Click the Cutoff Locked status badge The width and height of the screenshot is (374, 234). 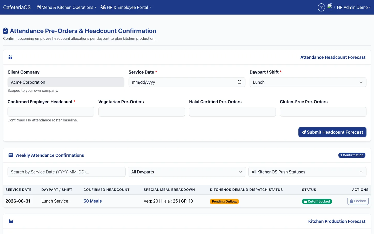click(x=317, y=201)
